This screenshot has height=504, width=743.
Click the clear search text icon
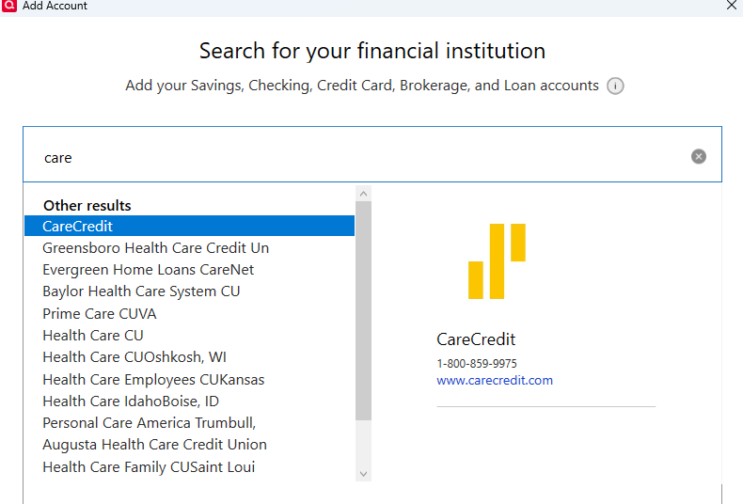click(699, 156)
